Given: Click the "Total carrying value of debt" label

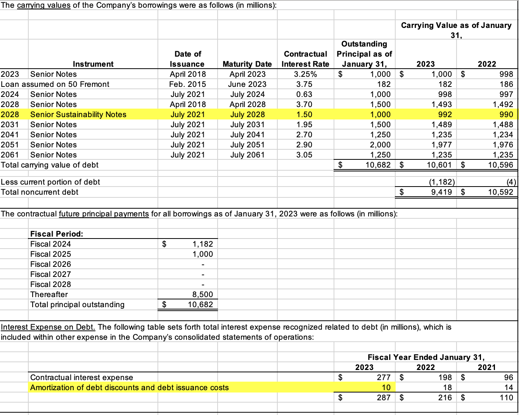Looking at the screenshot, I should (49, 165).
